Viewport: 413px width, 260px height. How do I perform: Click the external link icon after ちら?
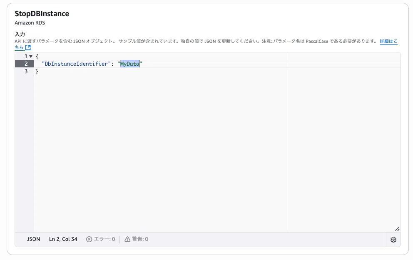pos(28,47)
